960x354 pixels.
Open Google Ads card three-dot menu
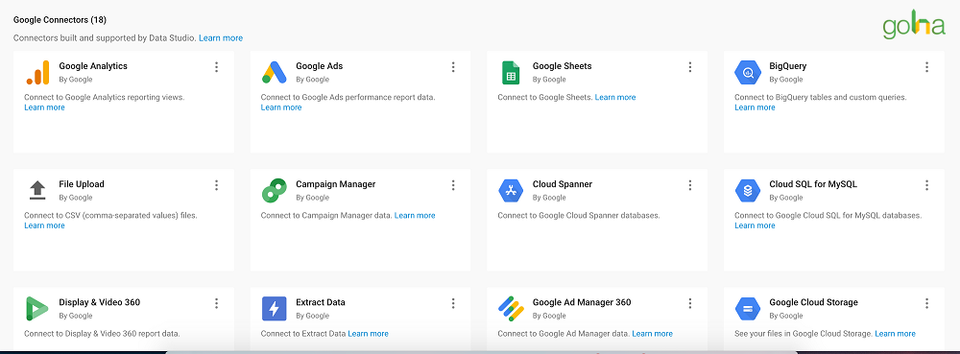[x=453, y=67]
